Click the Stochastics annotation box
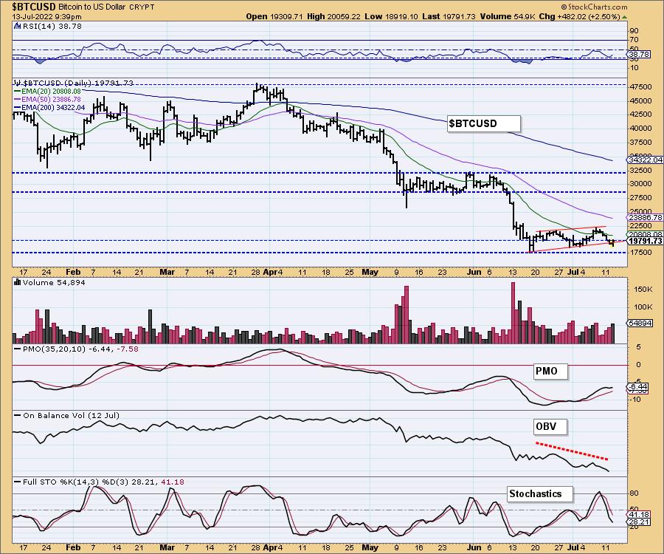This screenshot has height=554, width=664. pos(539,494)
